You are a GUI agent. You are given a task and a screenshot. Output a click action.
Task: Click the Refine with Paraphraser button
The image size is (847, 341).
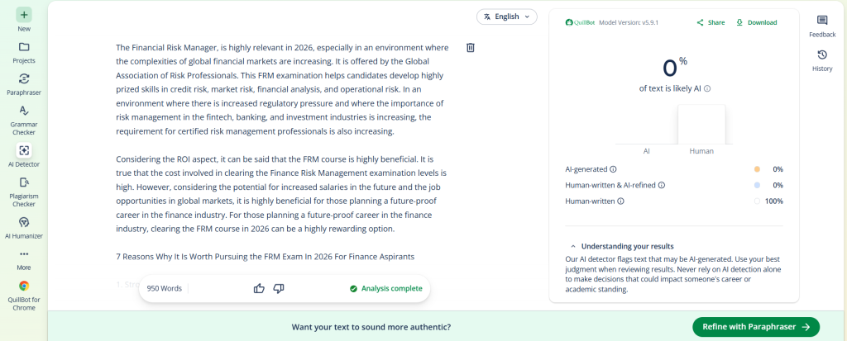point(755,327)
